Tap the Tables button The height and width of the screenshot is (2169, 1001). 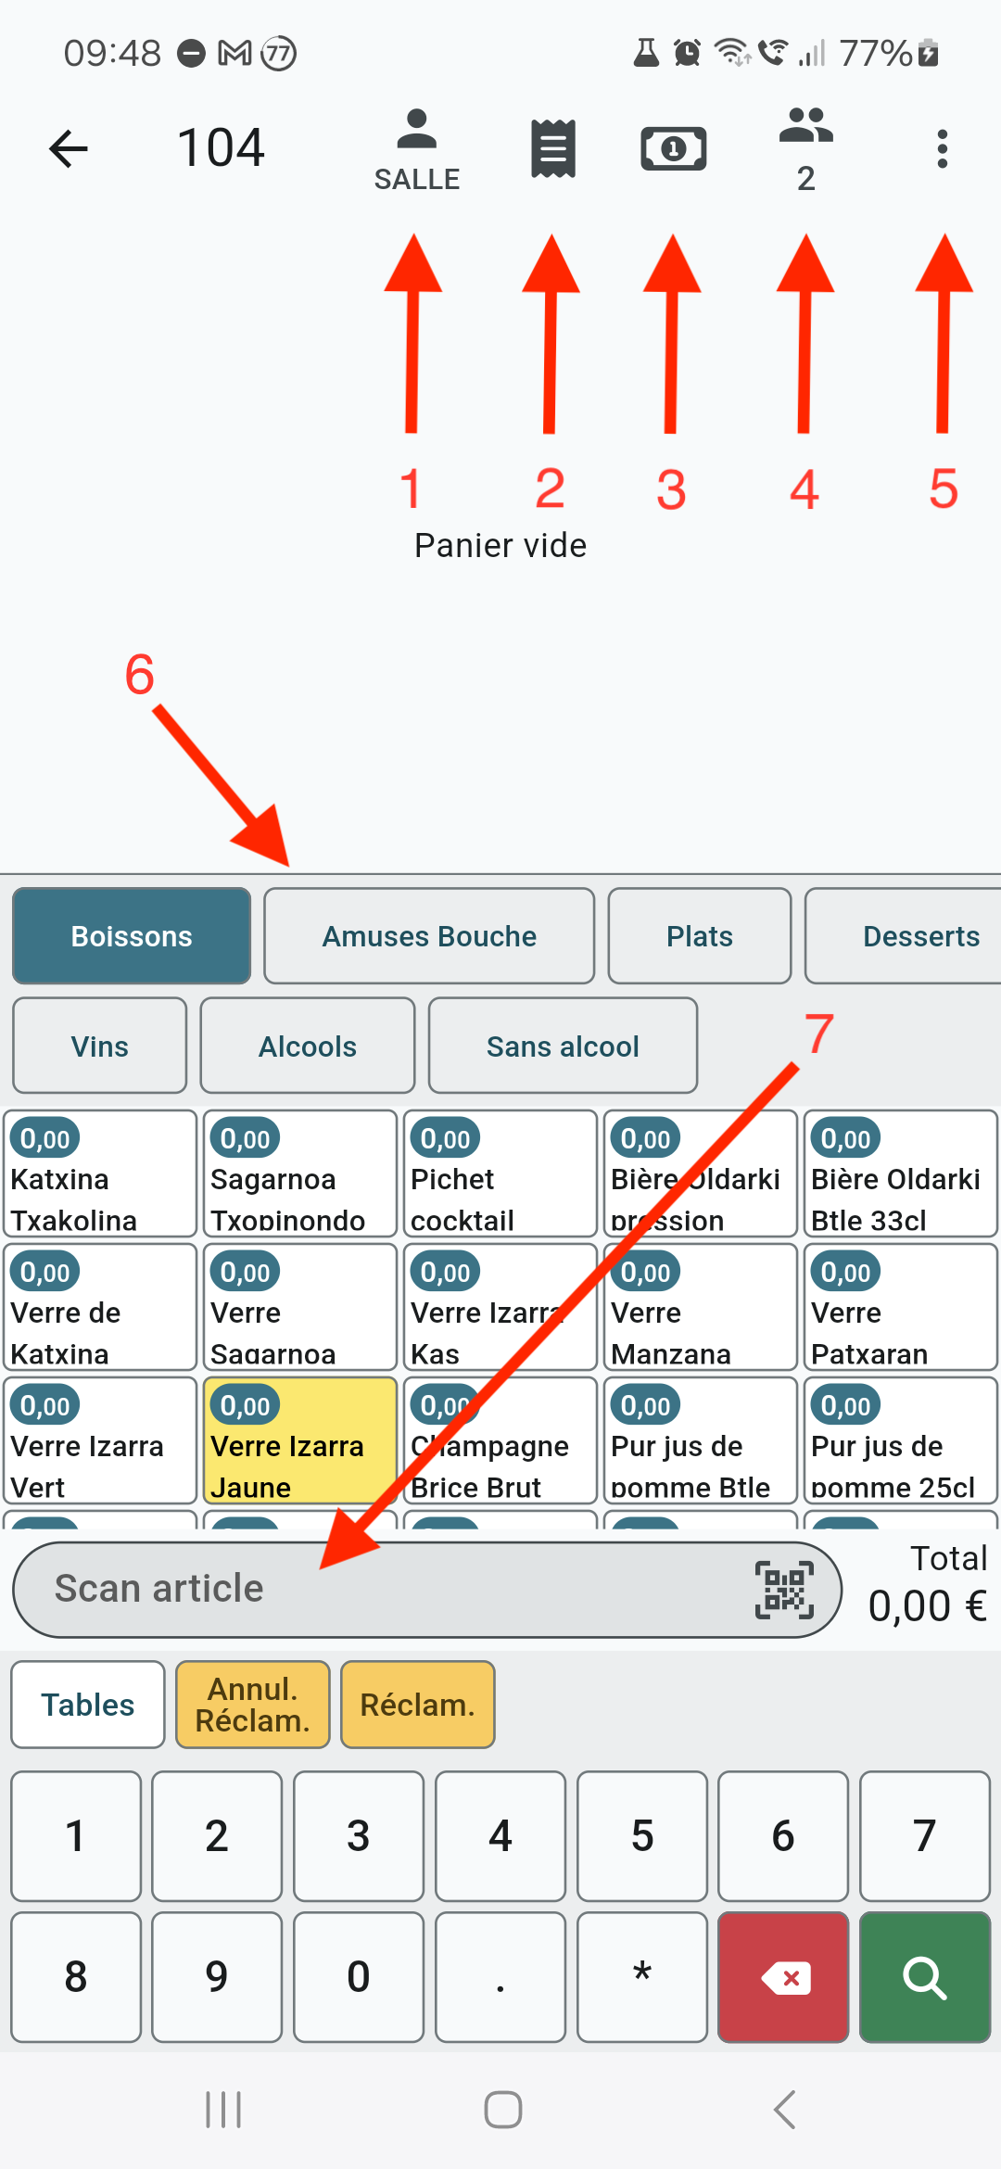coord(88,1705)
